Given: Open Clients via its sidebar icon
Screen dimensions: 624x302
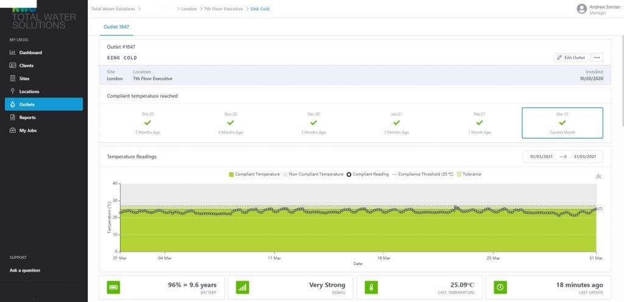Looking at the screenshot, I should click(12, 66).
